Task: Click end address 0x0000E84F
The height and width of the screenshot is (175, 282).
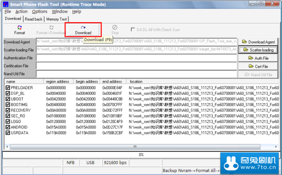Action: pyautogui.click(x=113, y=88)
